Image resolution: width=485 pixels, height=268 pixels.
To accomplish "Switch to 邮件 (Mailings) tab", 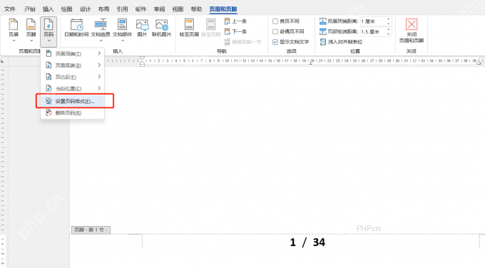I will [141, 9].
